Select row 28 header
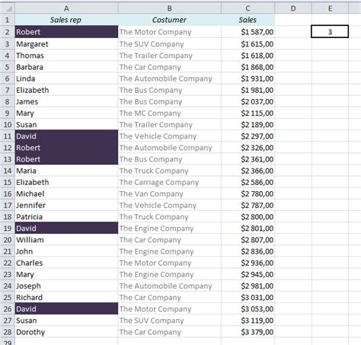 tap(8, 332)
